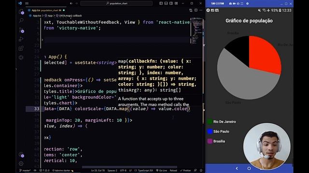The height and width of the screenshot is (173, 309).
Task: Toggle the bottom panel
Action: [166, 3]
